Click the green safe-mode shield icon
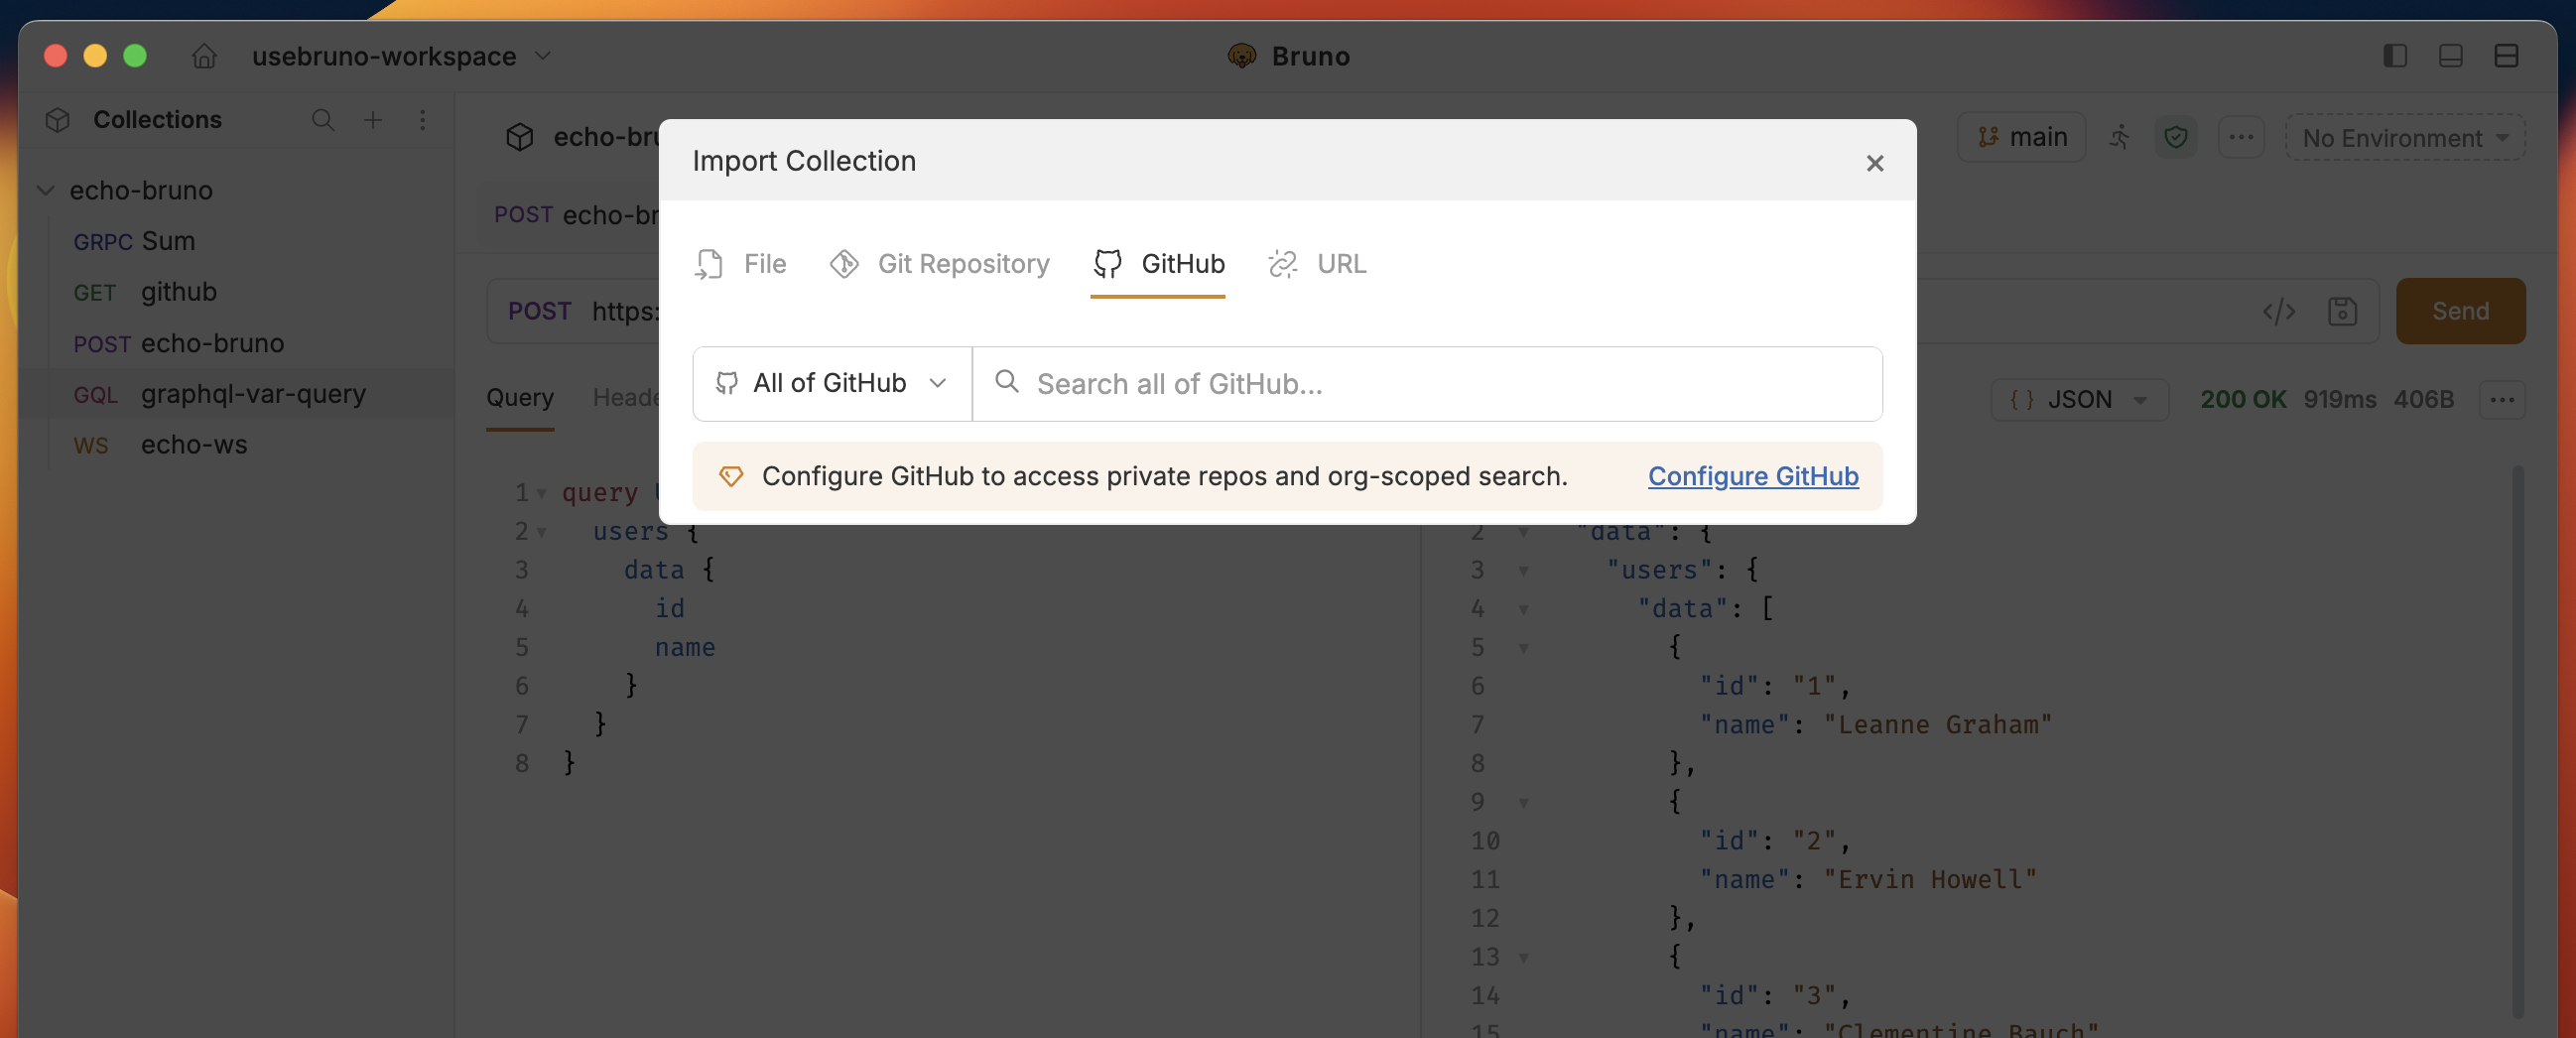 2177,138
